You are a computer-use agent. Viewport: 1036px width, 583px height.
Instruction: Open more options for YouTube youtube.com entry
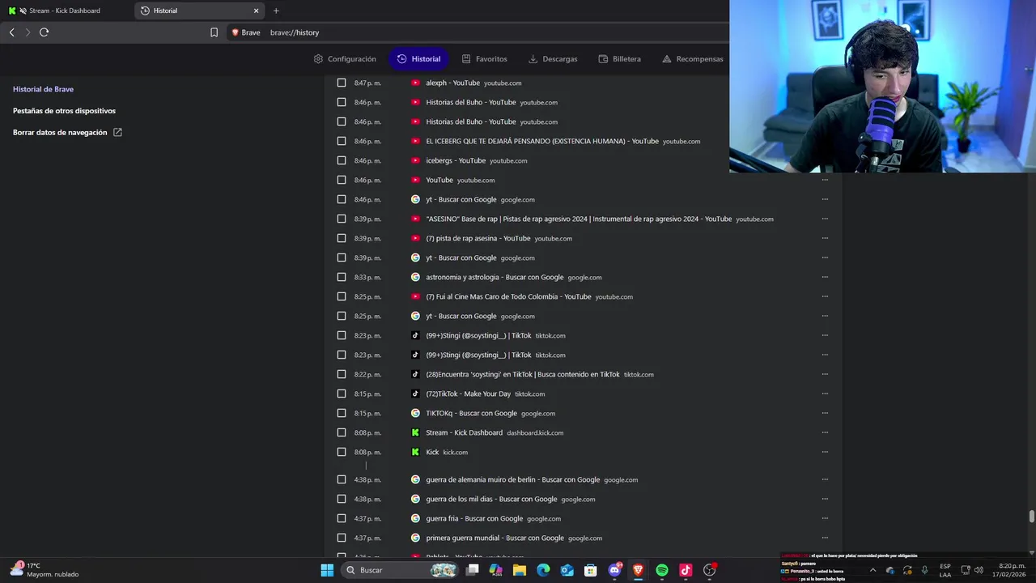pos(825,180)
